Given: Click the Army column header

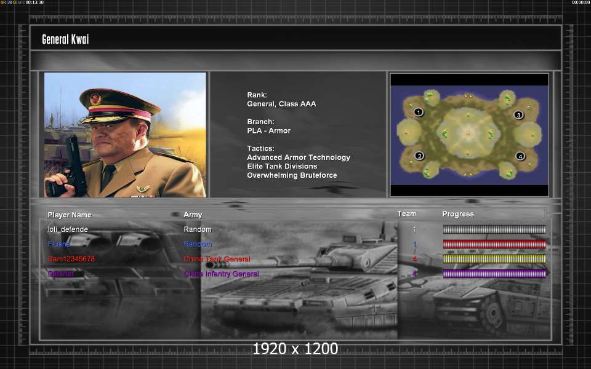Looking at the screenshot, I should pos(193,215).
